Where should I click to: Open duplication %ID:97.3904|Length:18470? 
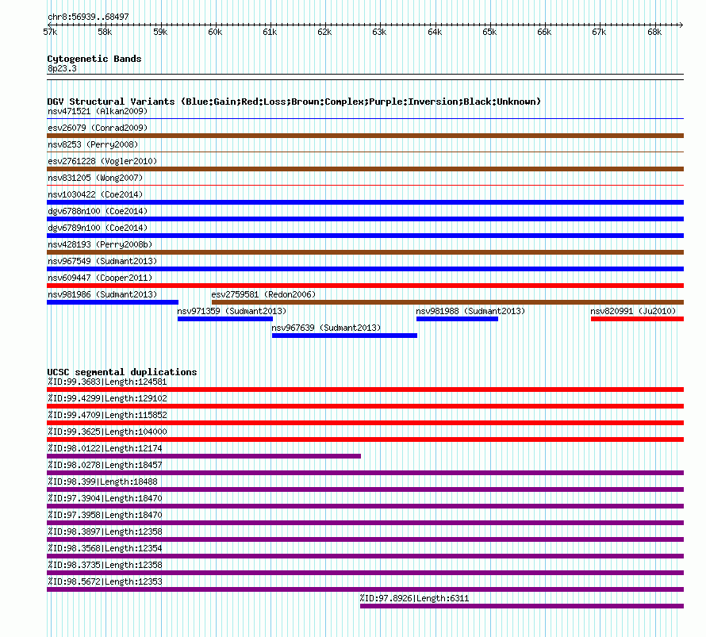coord(105,498)
